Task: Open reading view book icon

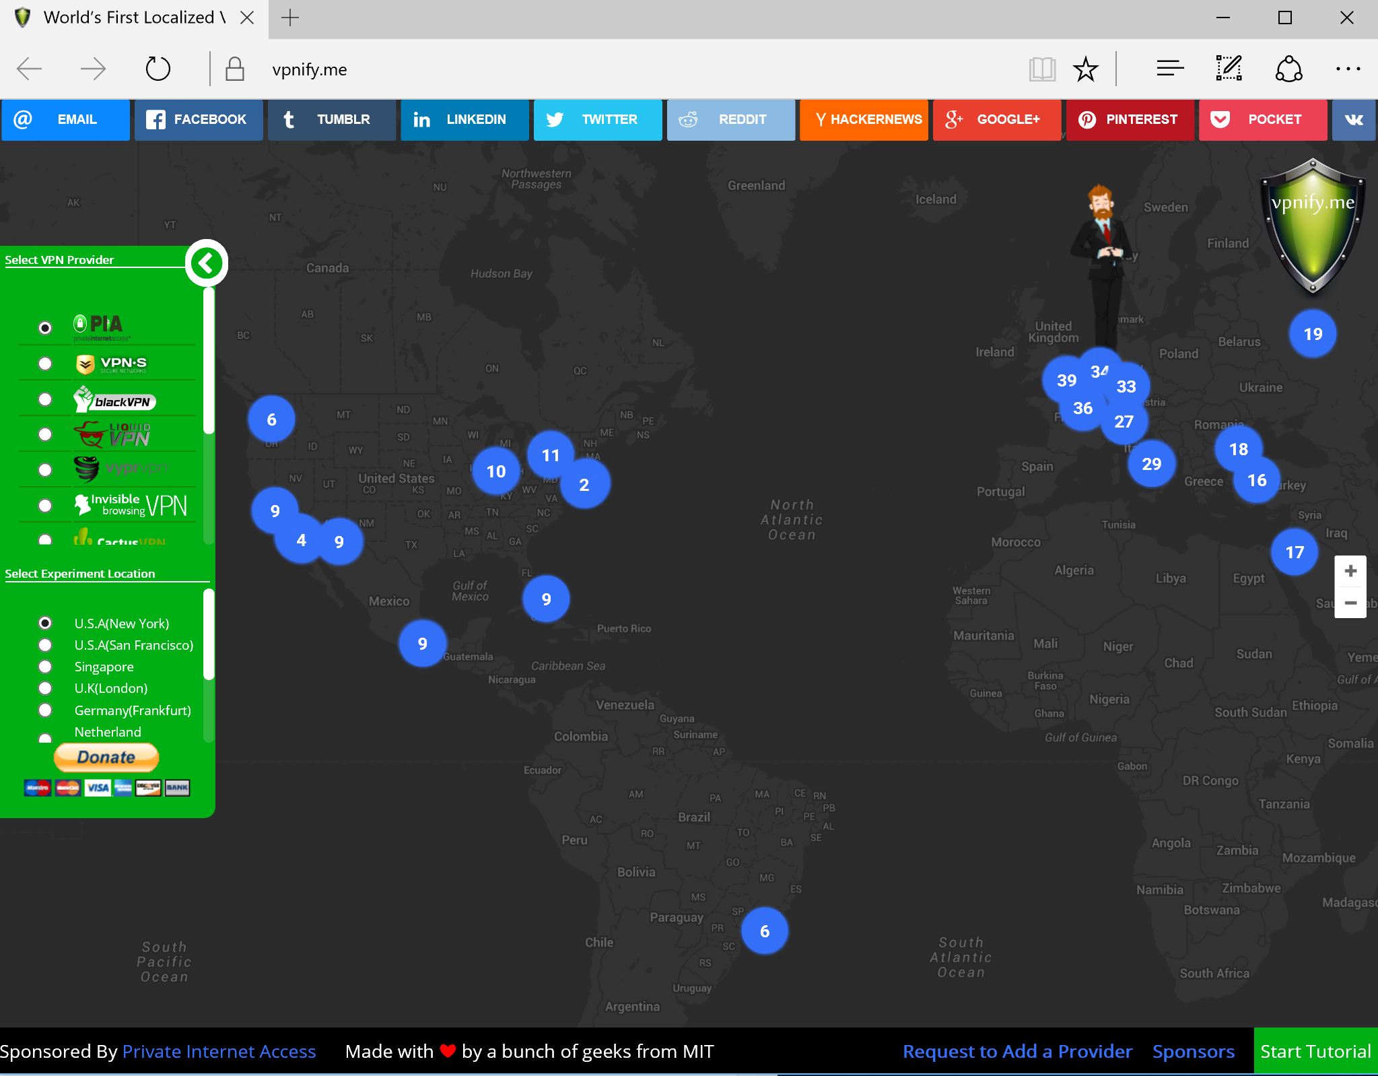Action: 1042,69
